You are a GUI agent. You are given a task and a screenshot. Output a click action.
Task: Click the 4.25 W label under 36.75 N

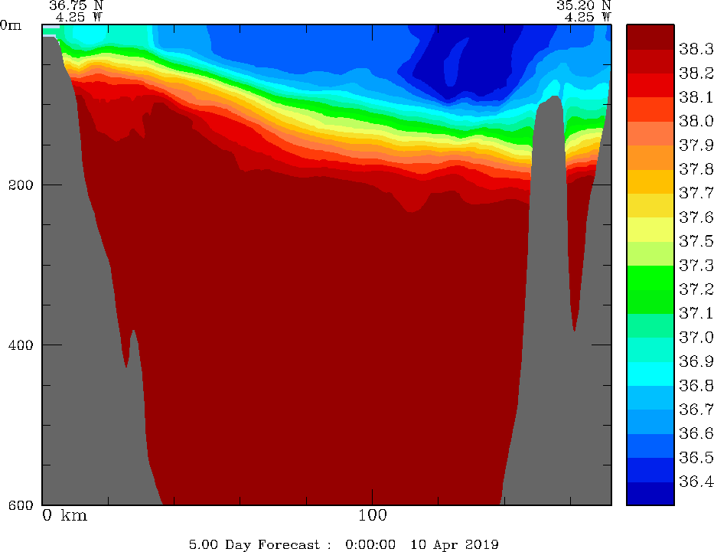80,18
